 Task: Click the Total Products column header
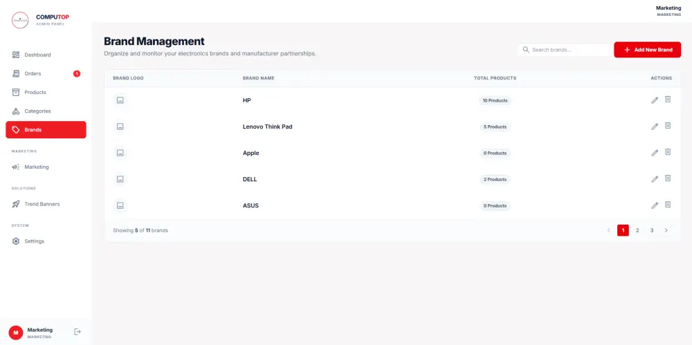[x=495, y=78]
